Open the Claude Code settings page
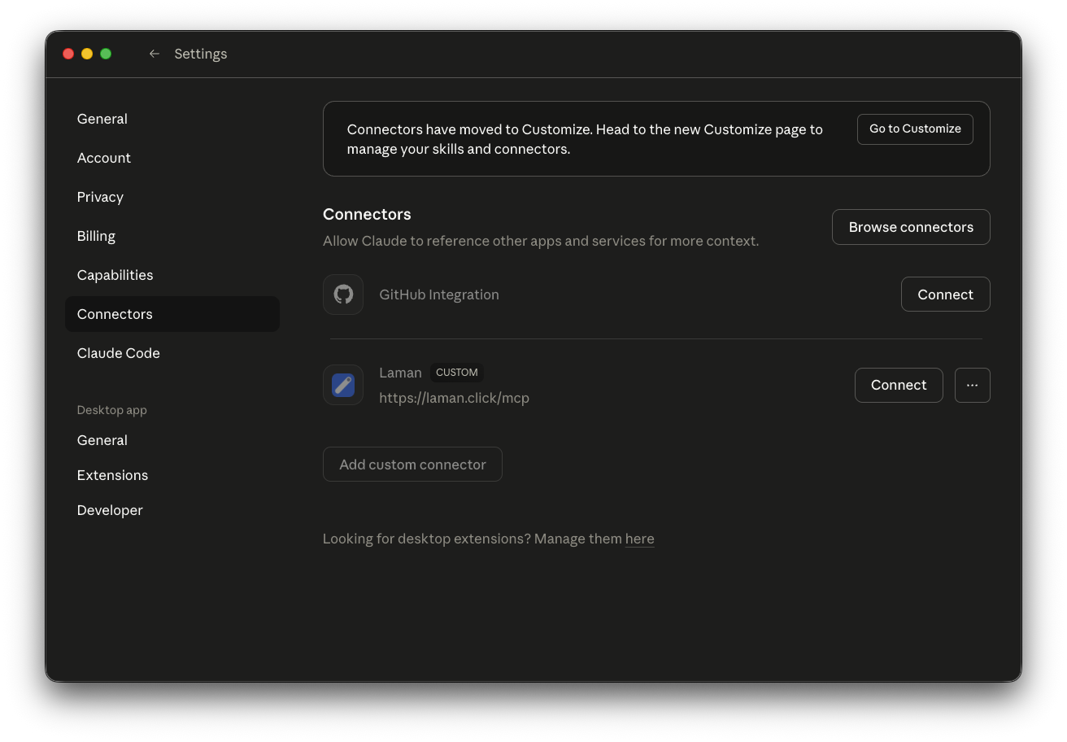1067x742 pixels. click(172, 353)
